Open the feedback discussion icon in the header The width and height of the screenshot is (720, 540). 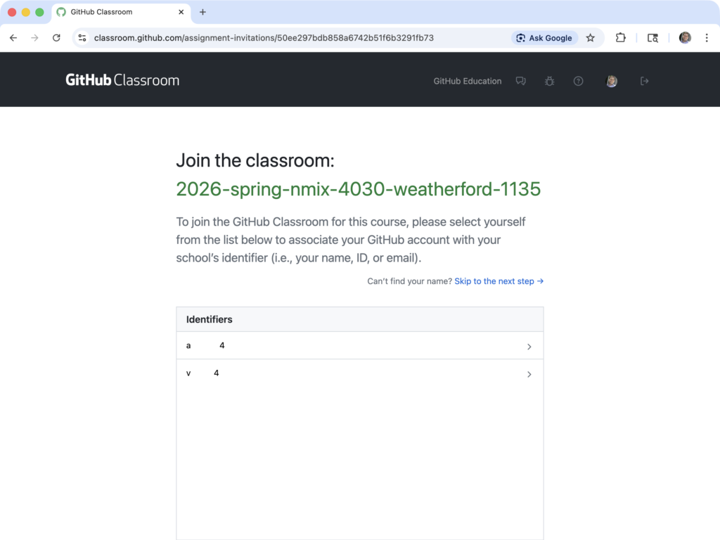coord(520,81)
